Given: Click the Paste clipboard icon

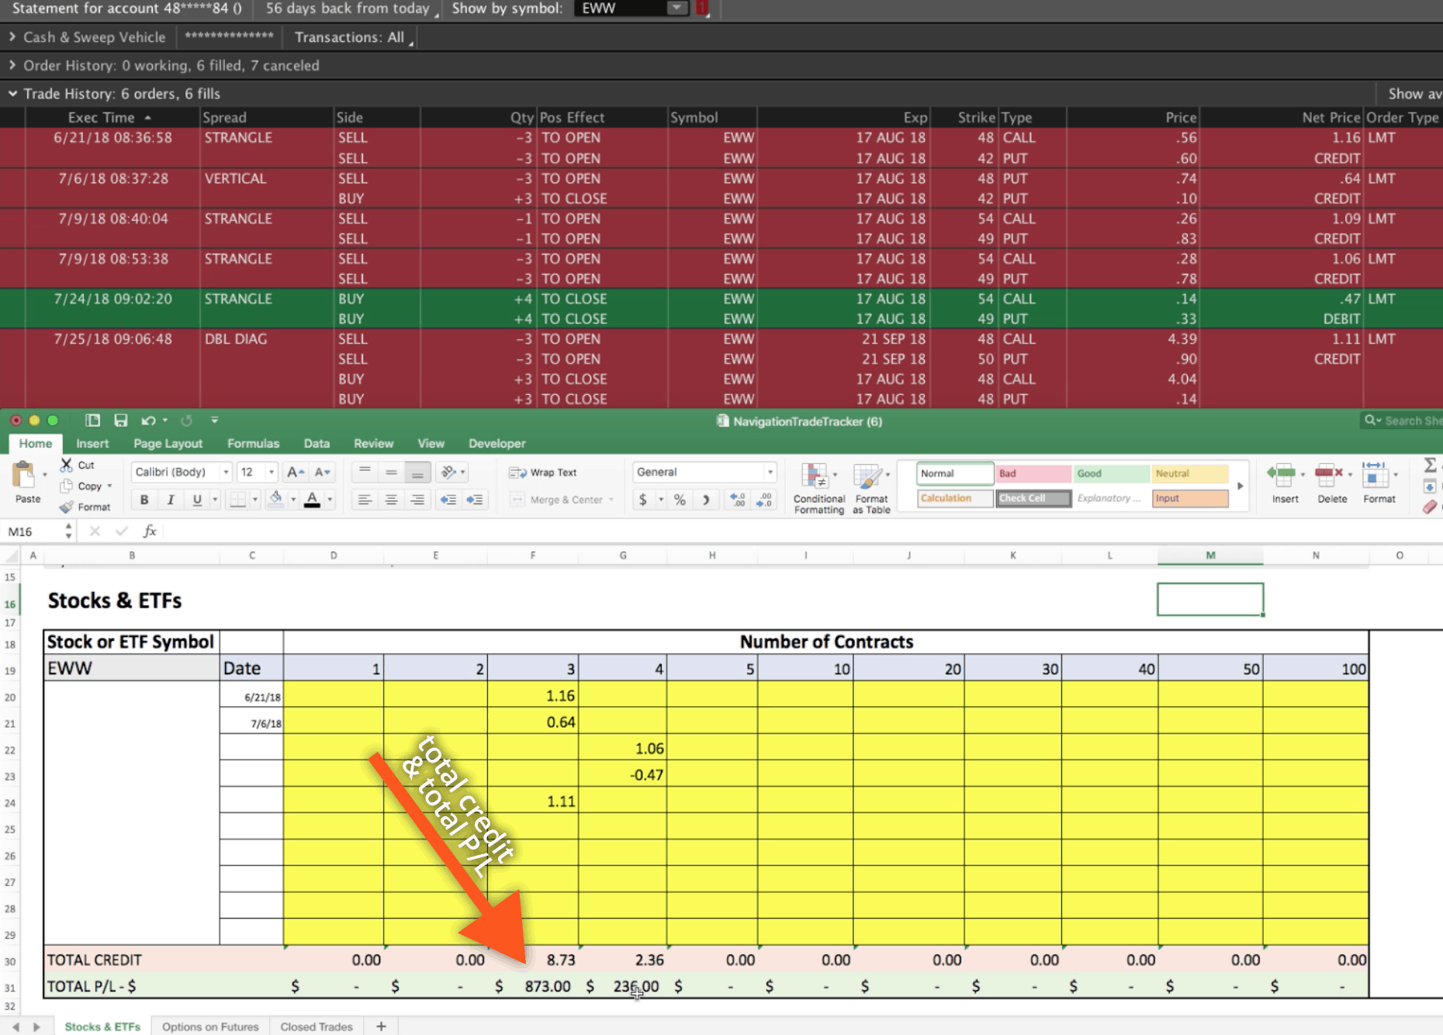Looking at the screenshot, I should tap(25, 474).
